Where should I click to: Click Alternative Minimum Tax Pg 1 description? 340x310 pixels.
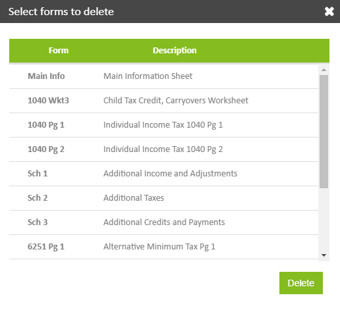point(159,247)
